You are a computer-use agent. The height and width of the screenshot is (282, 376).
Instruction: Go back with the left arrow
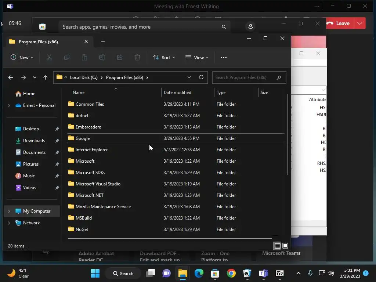(11, 77)
